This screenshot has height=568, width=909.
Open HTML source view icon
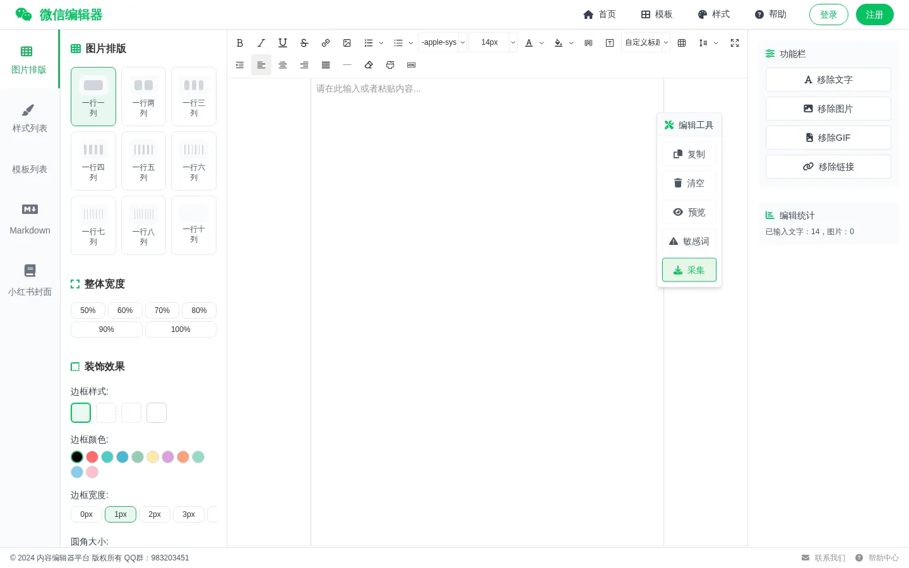(412, 65)
